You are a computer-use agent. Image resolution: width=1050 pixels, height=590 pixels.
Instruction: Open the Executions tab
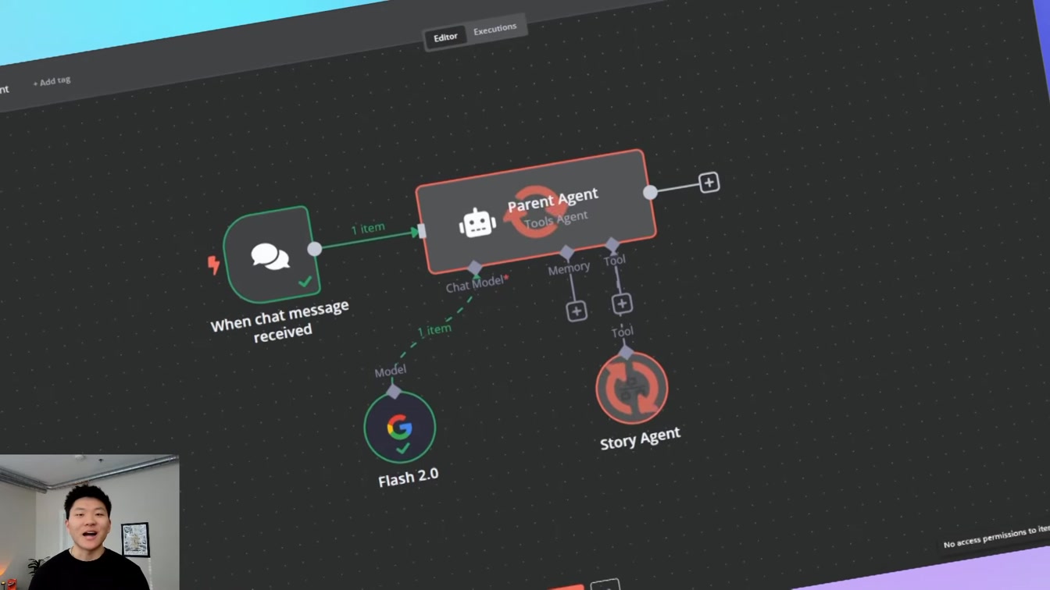tap(495, 29)
